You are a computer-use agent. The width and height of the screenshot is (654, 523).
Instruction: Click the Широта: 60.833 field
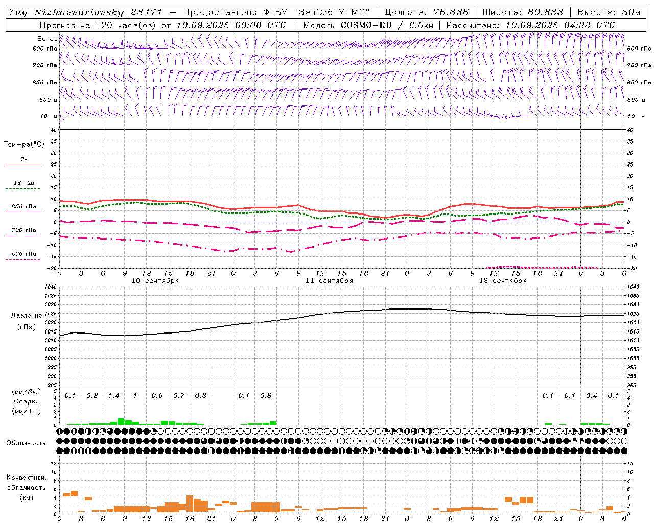click(523, 13)
